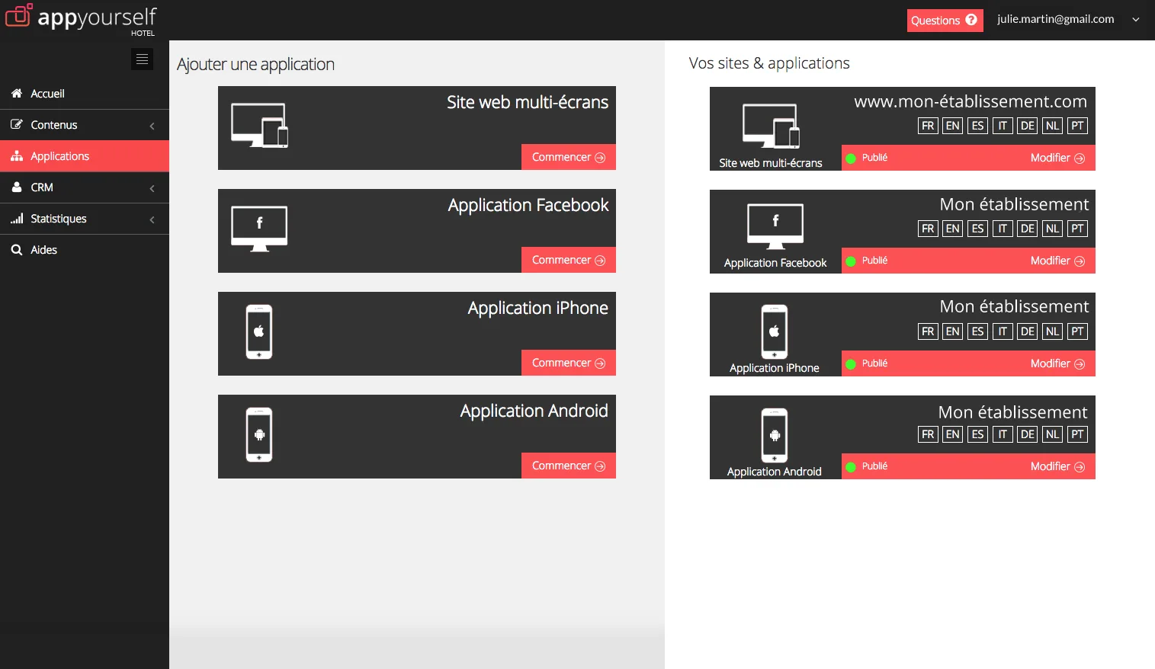1155x669 pixels.
Task: Click the Application Android heading under Ajouter
Action: tap(534, 411)
